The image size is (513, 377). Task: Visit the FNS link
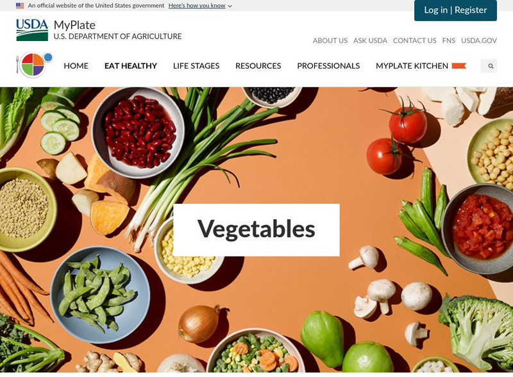(448, 40)
